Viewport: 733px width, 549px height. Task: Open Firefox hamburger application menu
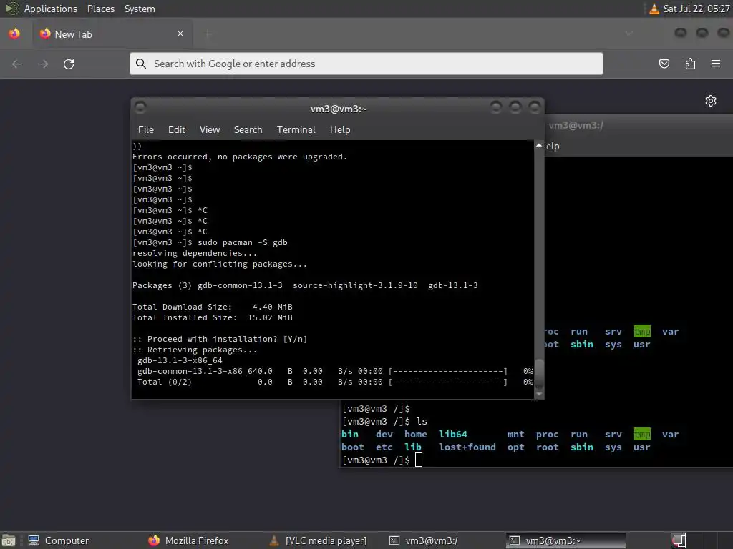(716, 64)
